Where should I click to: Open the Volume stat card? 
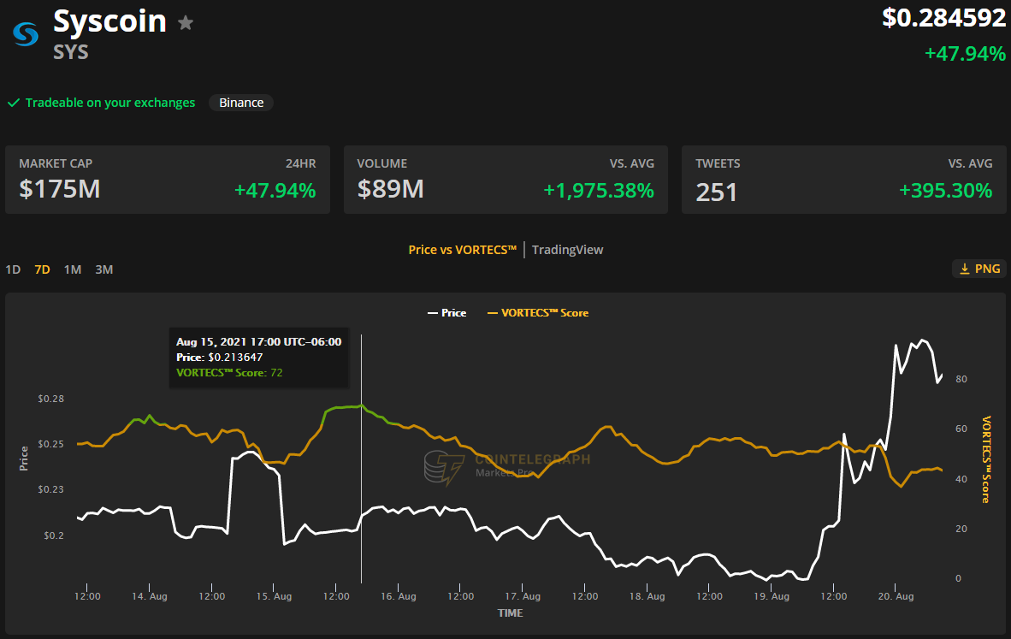pos(505,180)
